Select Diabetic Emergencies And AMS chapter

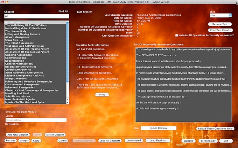[35, 76]
